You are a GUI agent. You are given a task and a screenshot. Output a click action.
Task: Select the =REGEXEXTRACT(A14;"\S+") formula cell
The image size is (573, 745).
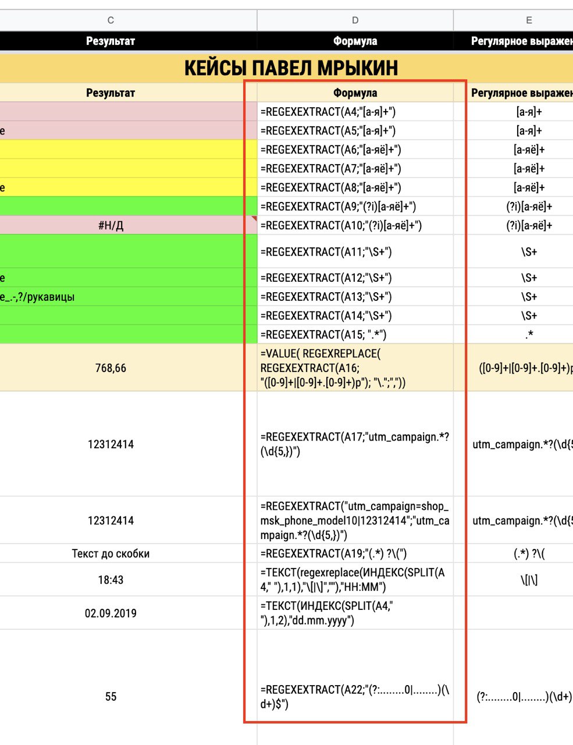355,315
